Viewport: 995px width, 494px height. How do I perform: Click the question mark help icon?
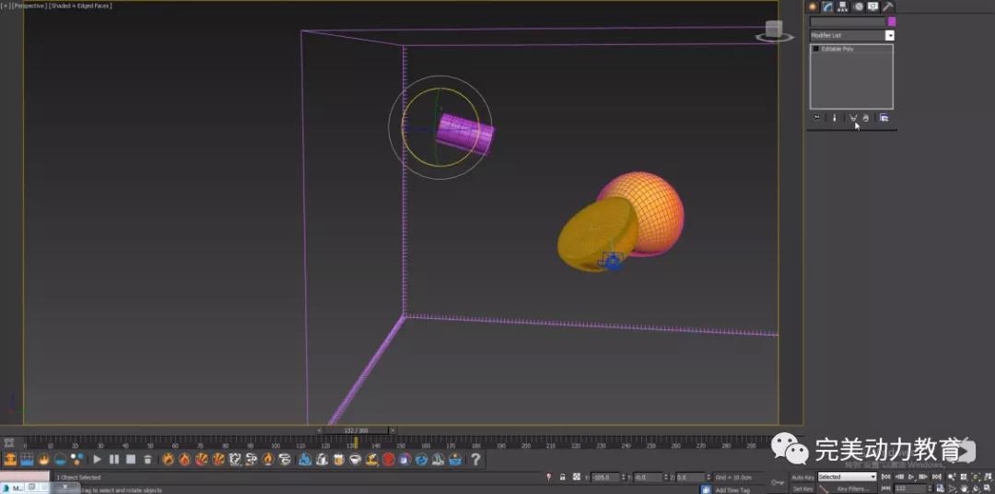pos(475,459)
